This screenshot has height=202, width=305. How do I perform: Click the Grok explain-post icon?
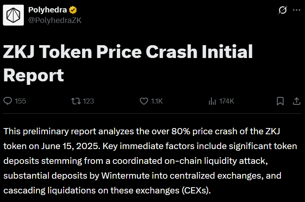click(282, 10)
